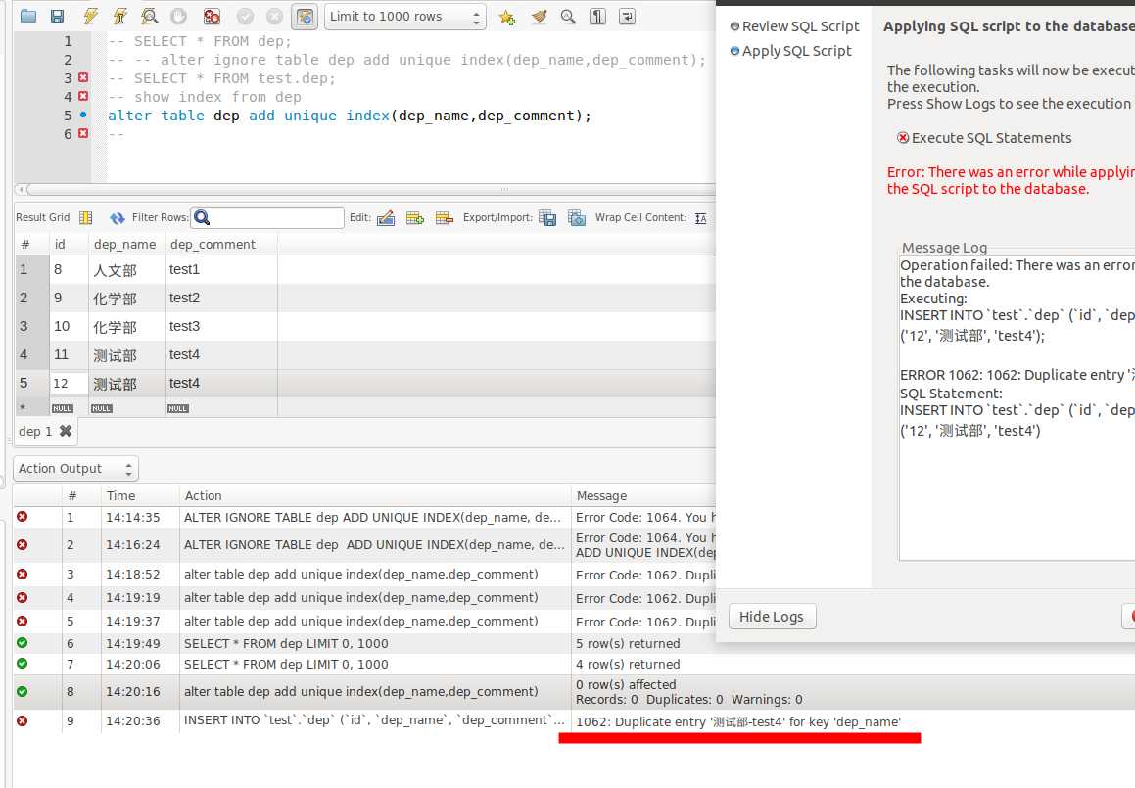Click red error icon of output row 3

(23, 574)
